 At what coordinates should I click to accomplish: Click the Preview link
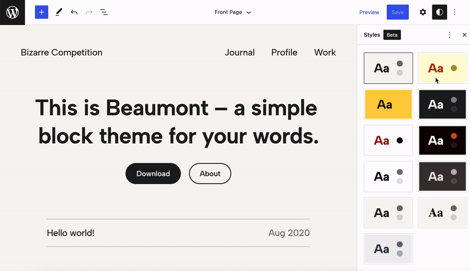point(369,12)
